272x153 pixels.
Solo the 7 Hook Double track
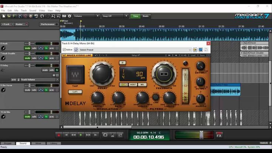pos(34,58)
